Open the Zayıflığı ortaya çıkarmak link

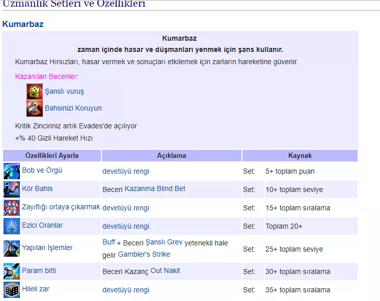(61, 207)
